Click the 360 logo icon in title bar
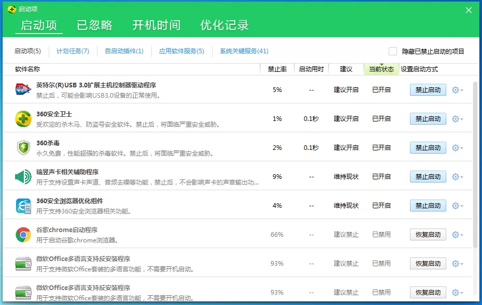The image size is (482, 305). [12, 9]
